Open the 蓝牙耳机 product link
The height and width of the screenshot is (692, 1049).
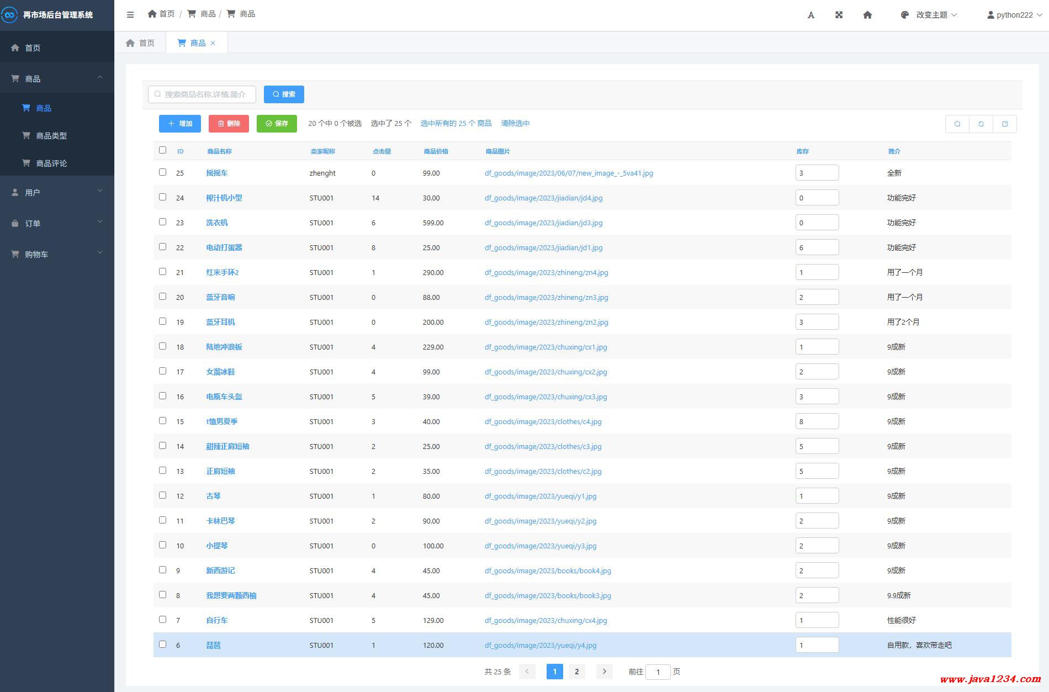220,322
